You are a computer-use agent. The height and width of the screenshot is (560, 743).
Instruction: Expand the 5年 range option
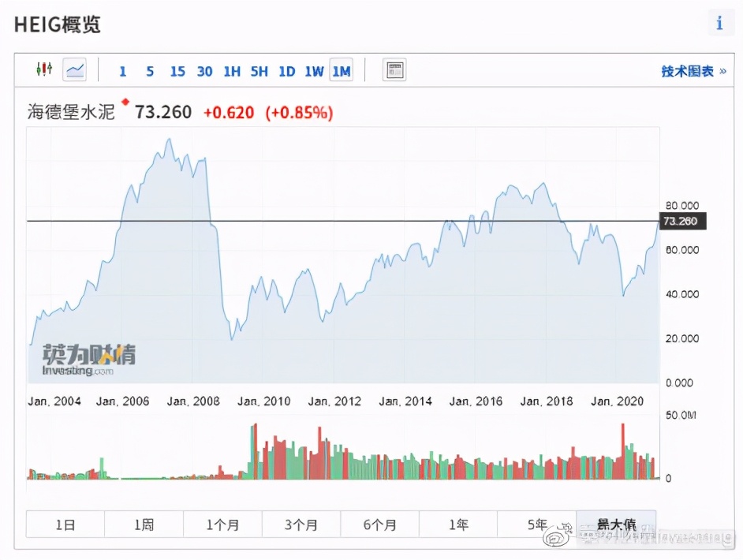tap(538, 524)
